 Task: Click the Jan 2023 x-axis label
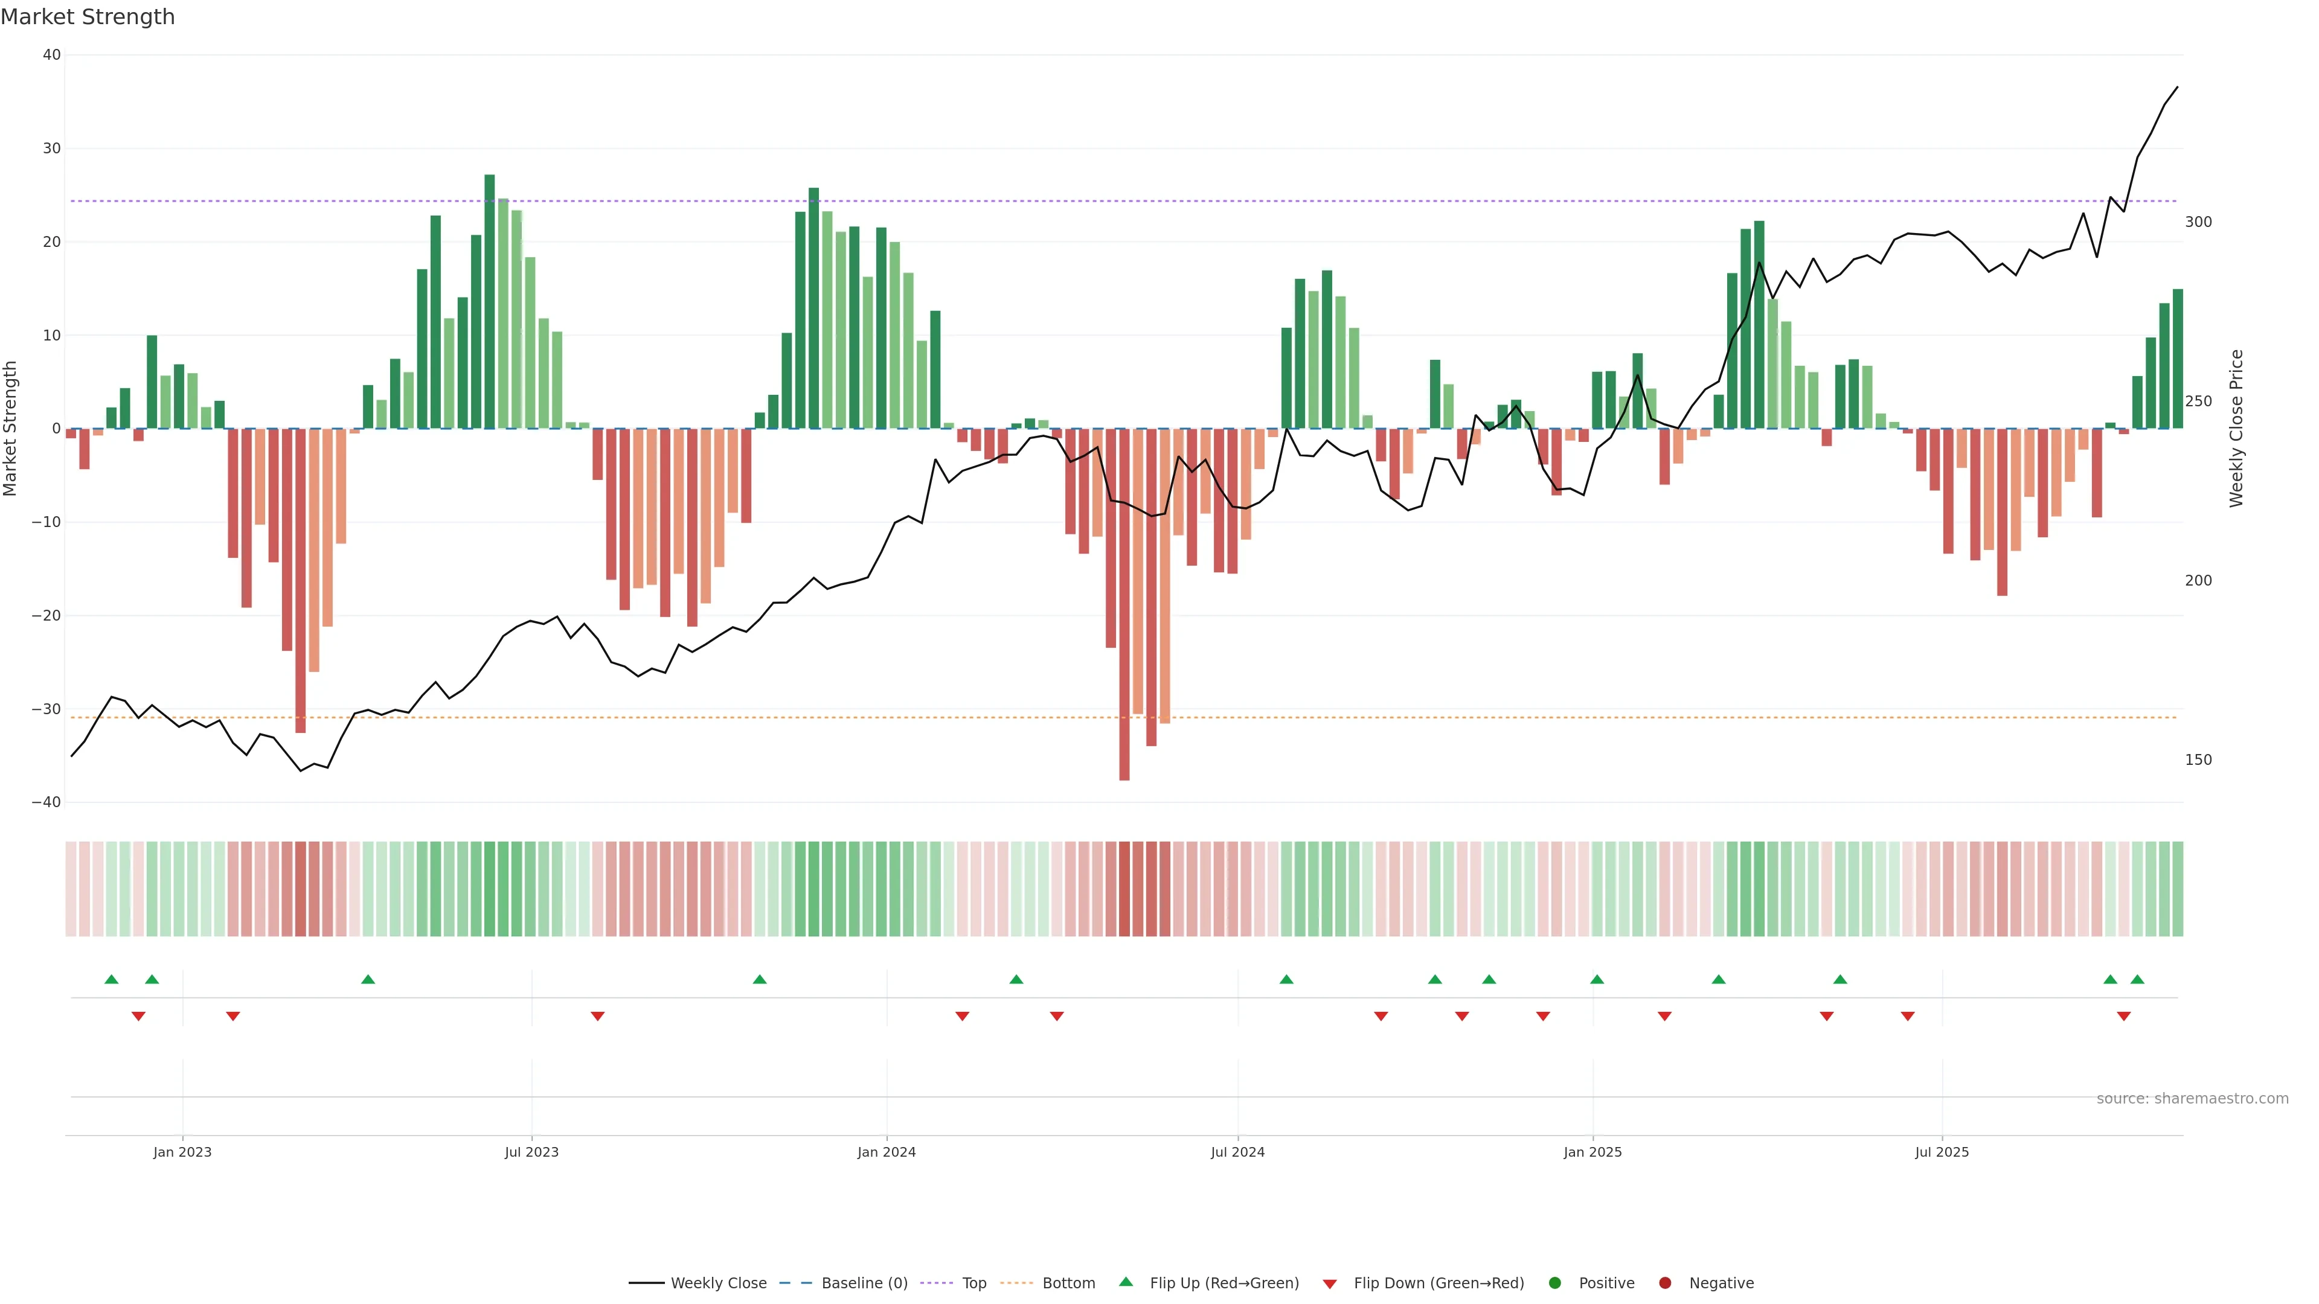pos(182,1152)
